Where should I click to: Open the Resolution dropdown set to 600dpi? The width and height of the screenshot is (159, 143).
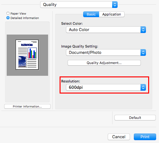[106, 88]
